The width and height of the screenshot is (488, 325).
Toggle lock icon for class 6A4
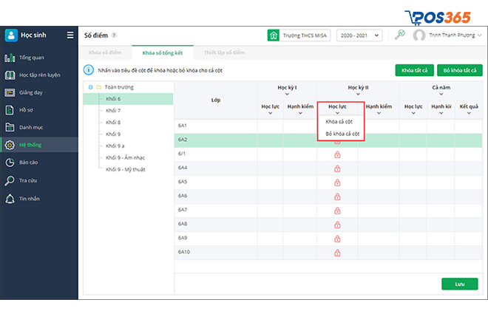(x=337, y=168)
